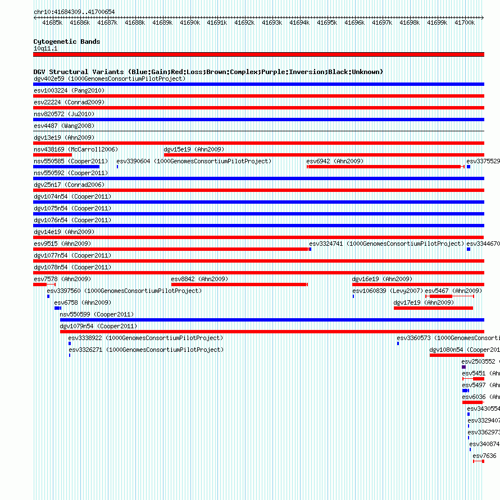The height and width of the screenshot is (500, 500).
Task: Click the 41695k ruler tick label
Action: pyautogui.click(x=327, y=22)
